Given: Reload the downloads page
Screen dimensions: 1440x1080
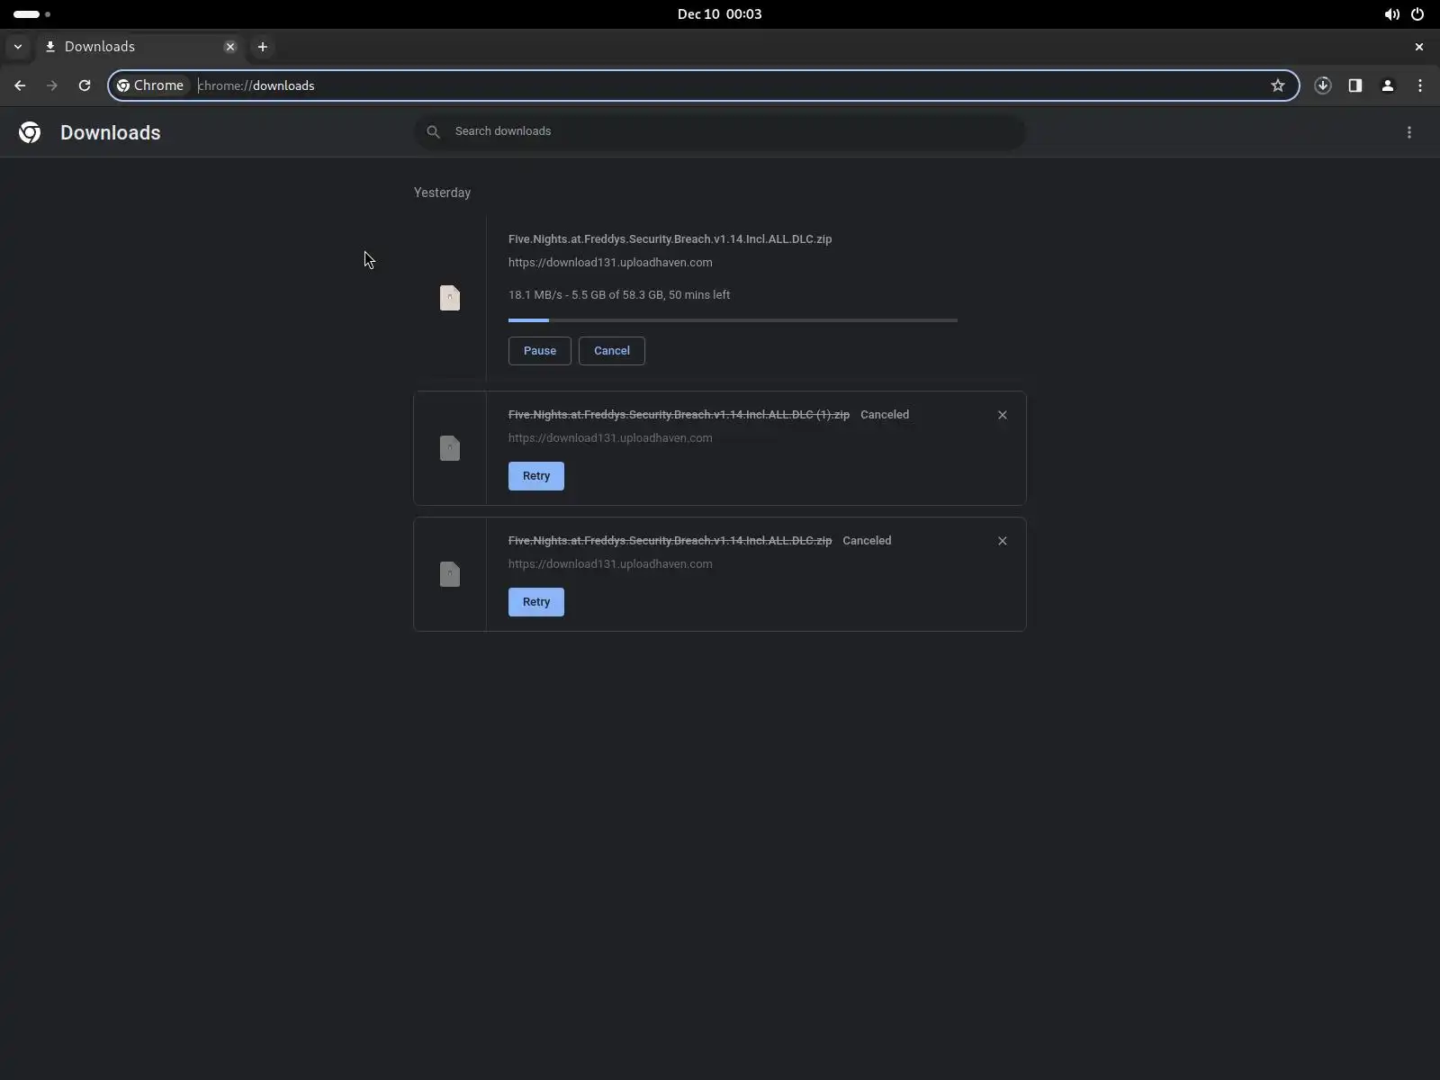Looking at the screenshot, I should pyautogui.click(x=85, y=85).
